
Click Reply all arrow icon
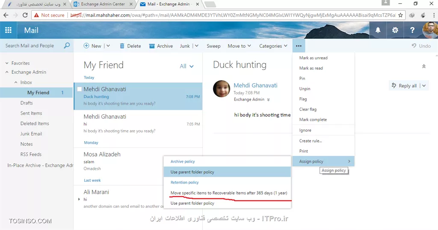[394, 85]
